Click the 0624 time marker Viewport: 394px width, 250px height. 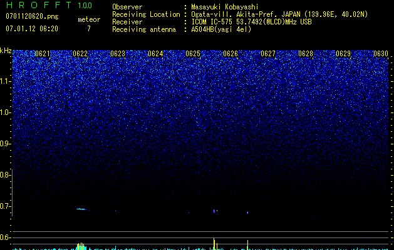[155, 54]
